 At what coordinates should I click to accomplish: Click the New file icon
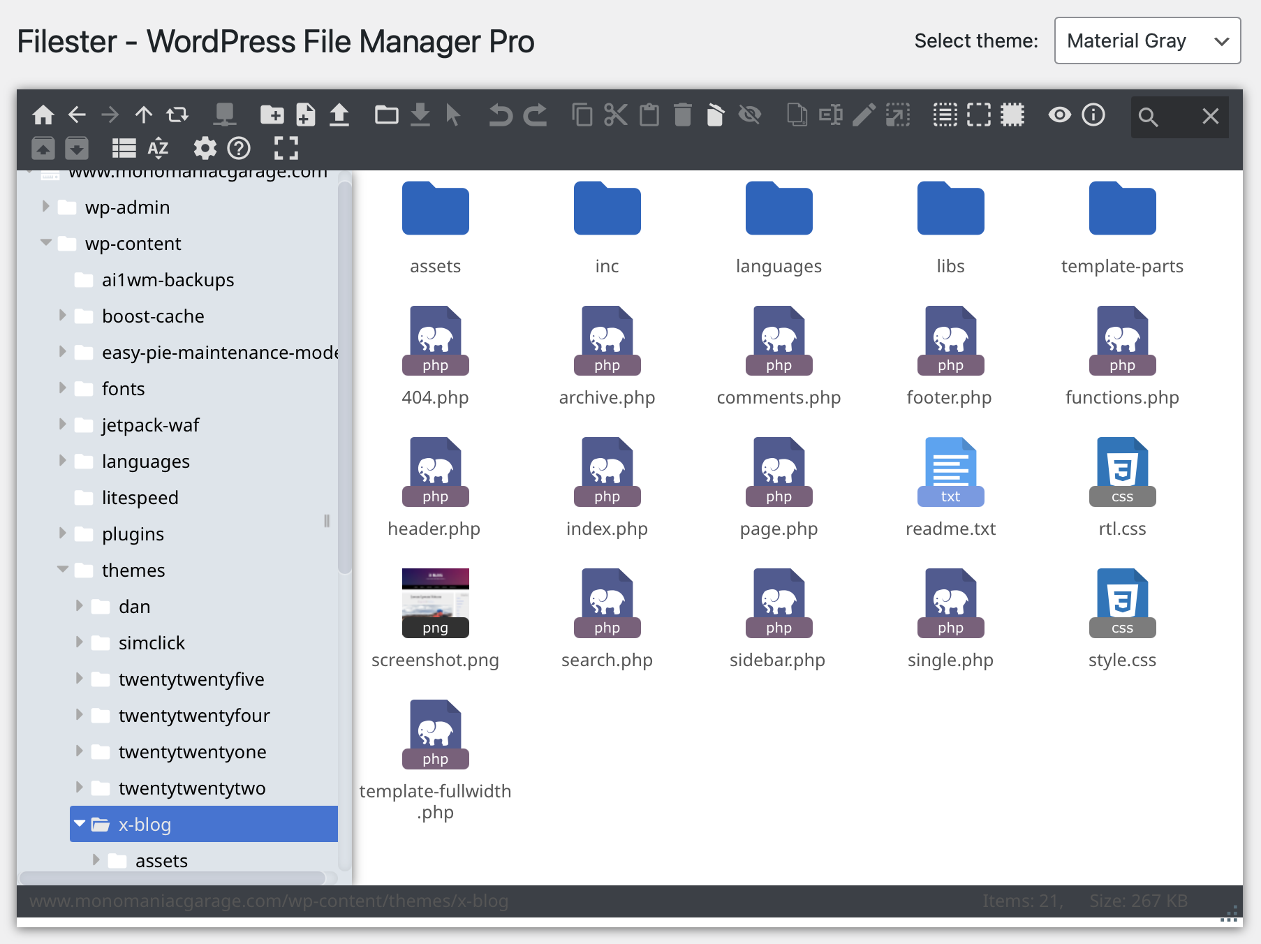(x=305, y=115)
